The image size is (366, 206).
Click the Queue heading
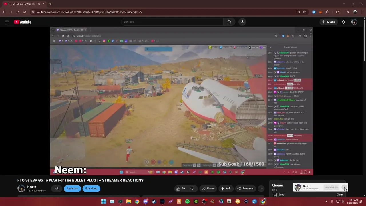[x=277, y=185]
